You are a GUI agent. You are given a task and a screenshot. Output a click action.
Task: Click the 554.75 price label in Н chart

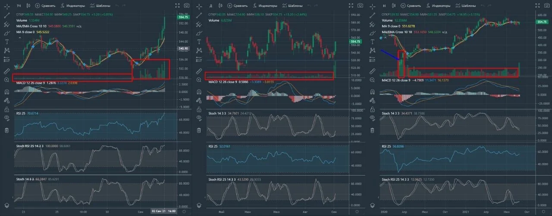tap(542, 22)
